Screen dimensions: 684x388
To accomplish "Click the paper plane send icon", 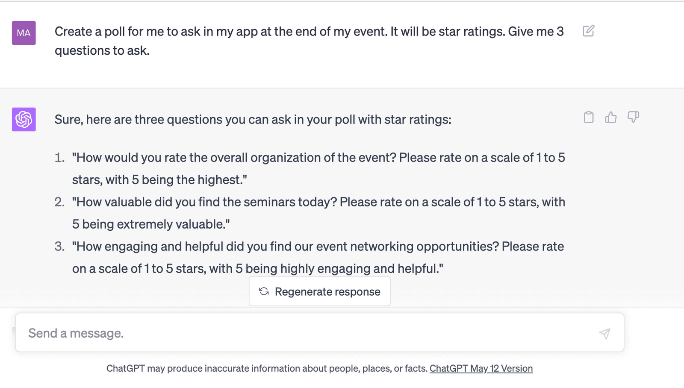I will [604, 333].
